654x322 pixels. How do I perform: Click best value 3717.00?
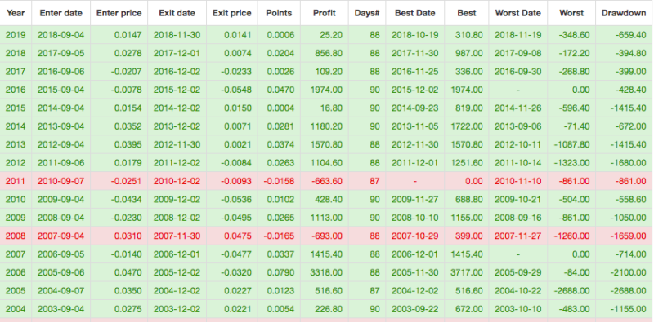467,273
